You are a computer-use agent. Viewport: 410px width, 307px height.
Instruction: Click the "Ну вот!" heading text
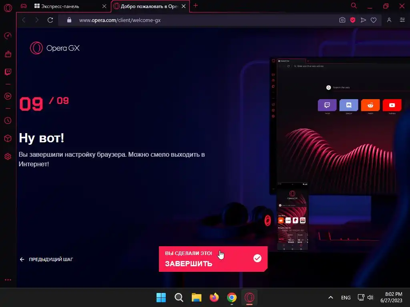[x=41, y=138]
